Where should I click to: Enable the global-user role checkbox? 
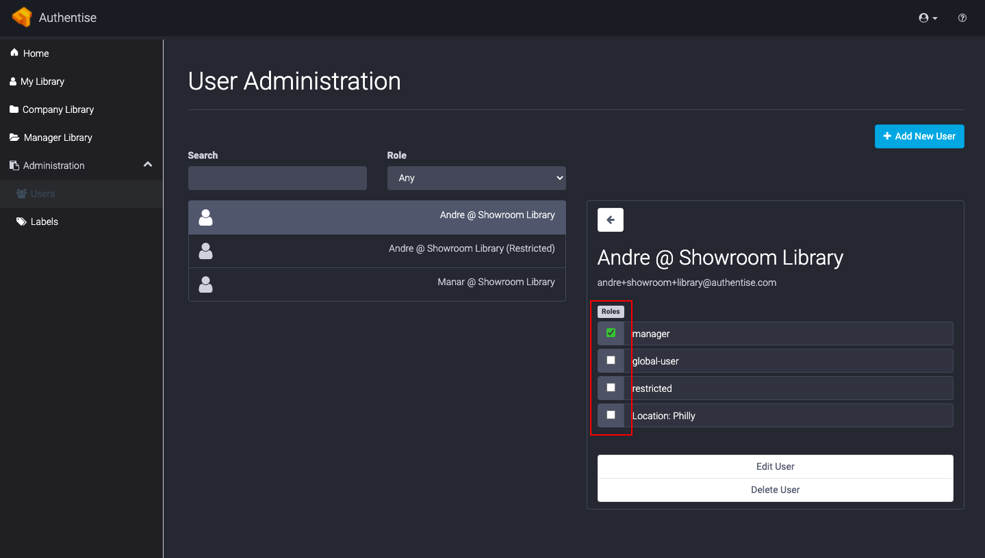pos(611,360)
